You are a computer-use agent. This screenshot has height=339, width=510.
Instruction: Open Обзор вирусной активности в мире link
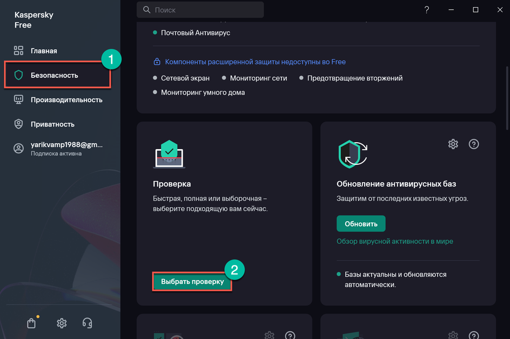[395, 241]
